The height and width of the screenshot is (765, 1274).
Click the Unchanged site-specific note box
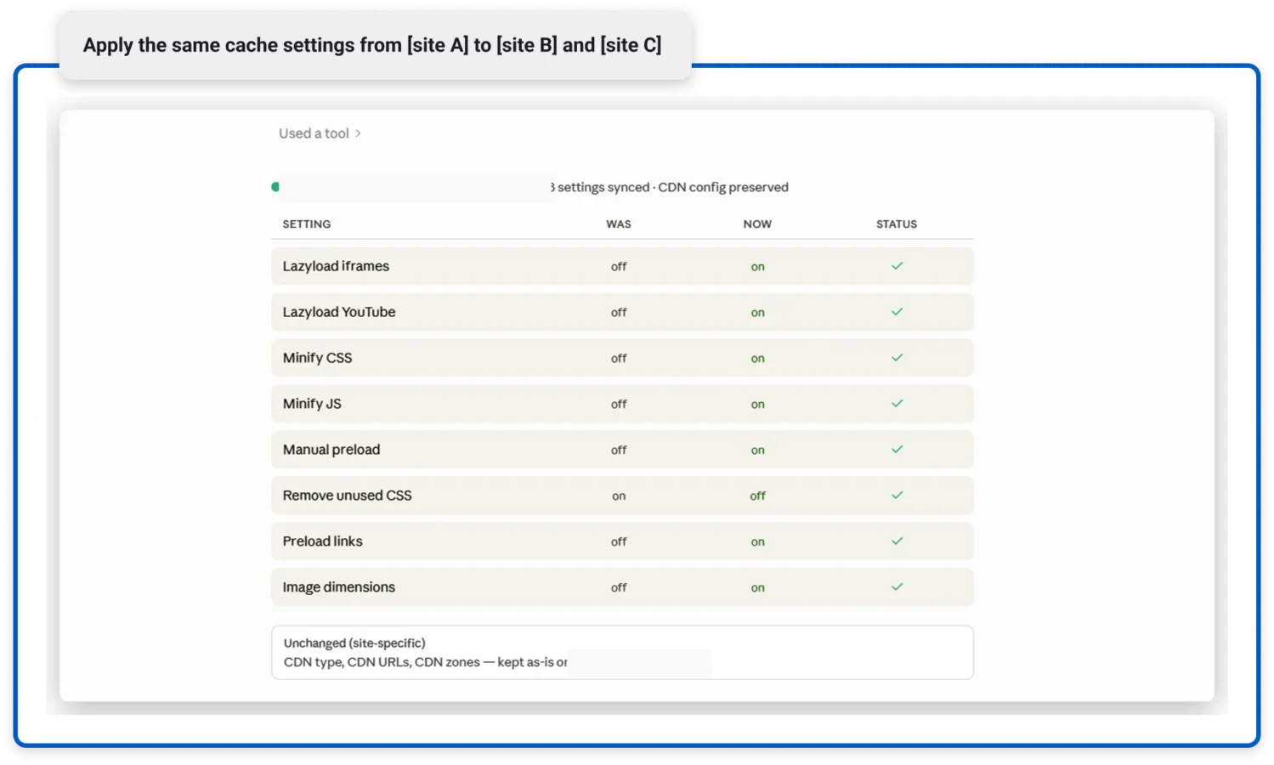(622, 653)
